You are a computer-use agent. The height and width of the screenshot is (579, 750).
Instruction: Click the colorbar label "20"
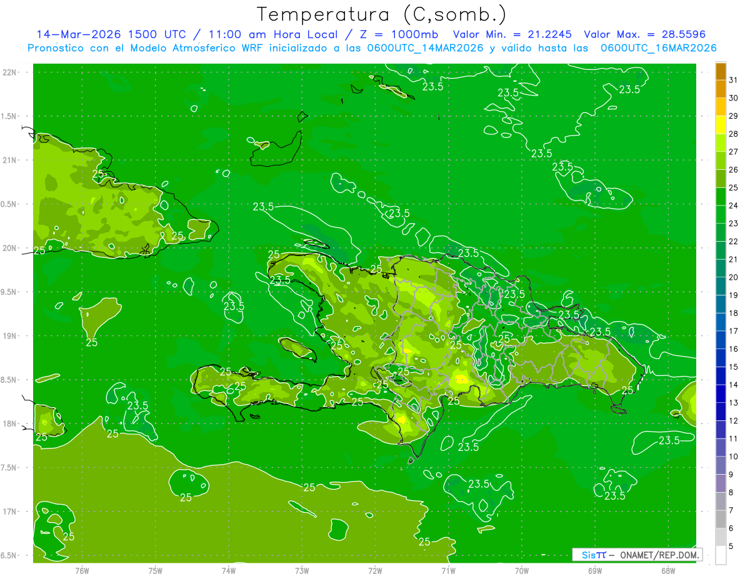coord(734,277)
